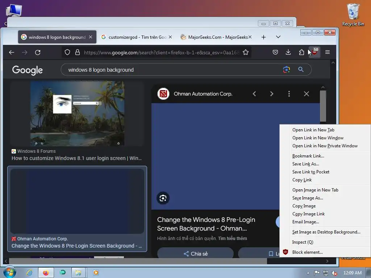371x278 pixels.
Task: Select the windows 8 logon background tab
Action: point(57,37)
